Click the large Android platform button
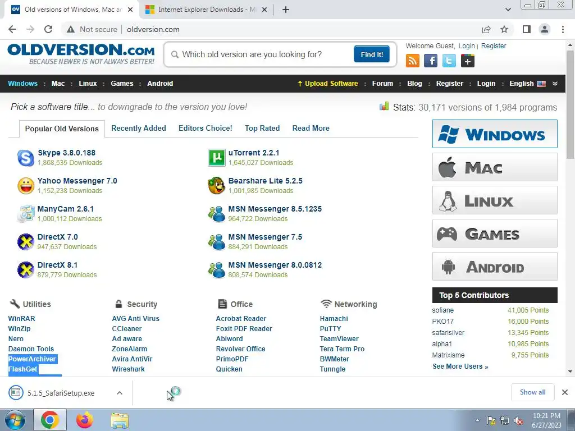Image resolution: width=575 pixels, height=431 pixels. pos(495,267)
